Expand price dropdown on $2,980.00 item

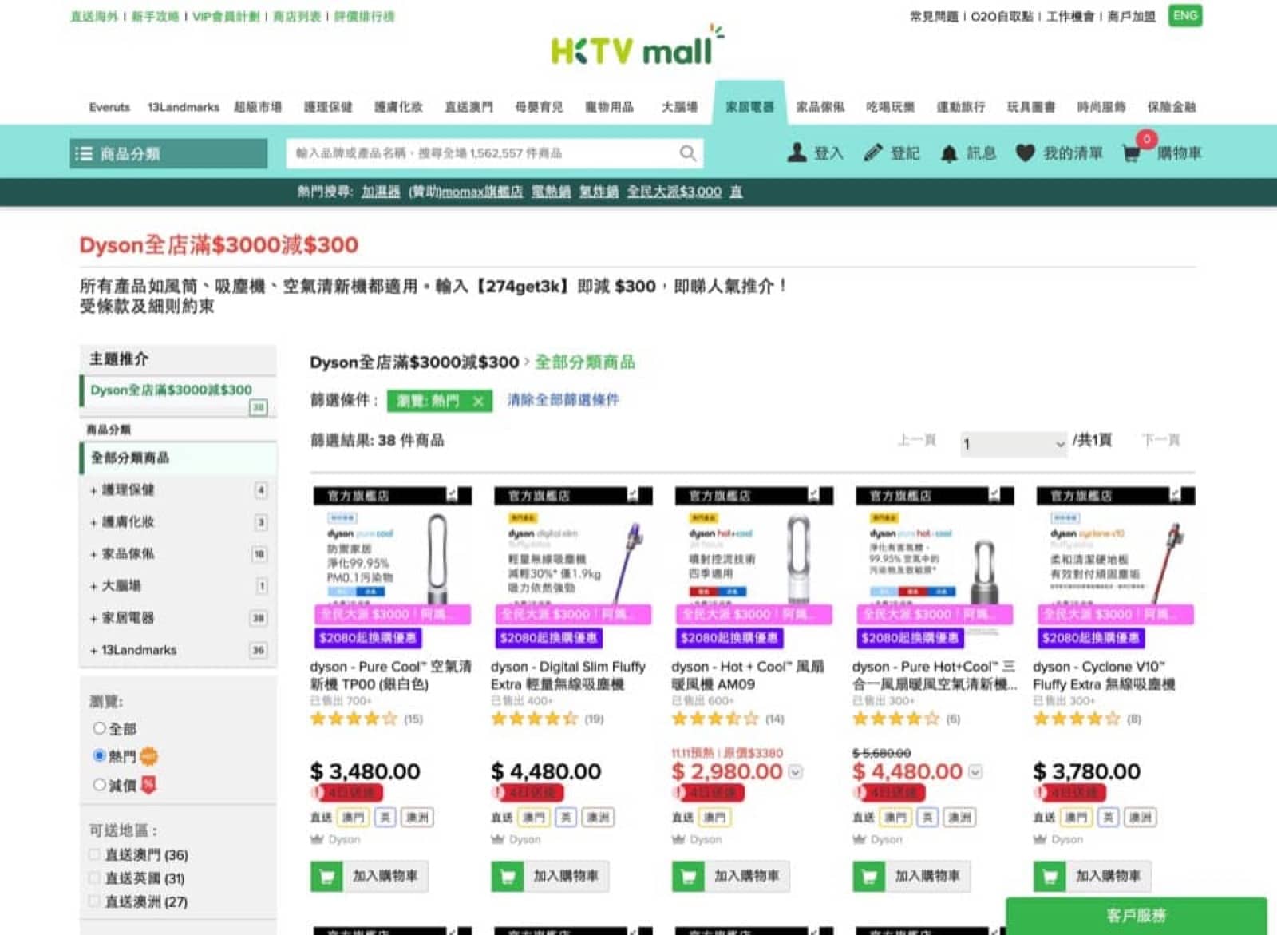point(795,772)
